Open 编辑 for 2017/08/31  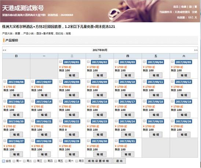tap(128, 154)
